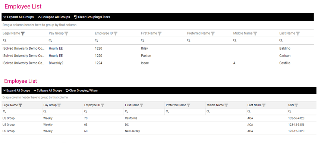The width and height of the screenshot is (318, 143).
Task: Click the Preferred Name filter icon in upper table
Action: tap(213, 34)
